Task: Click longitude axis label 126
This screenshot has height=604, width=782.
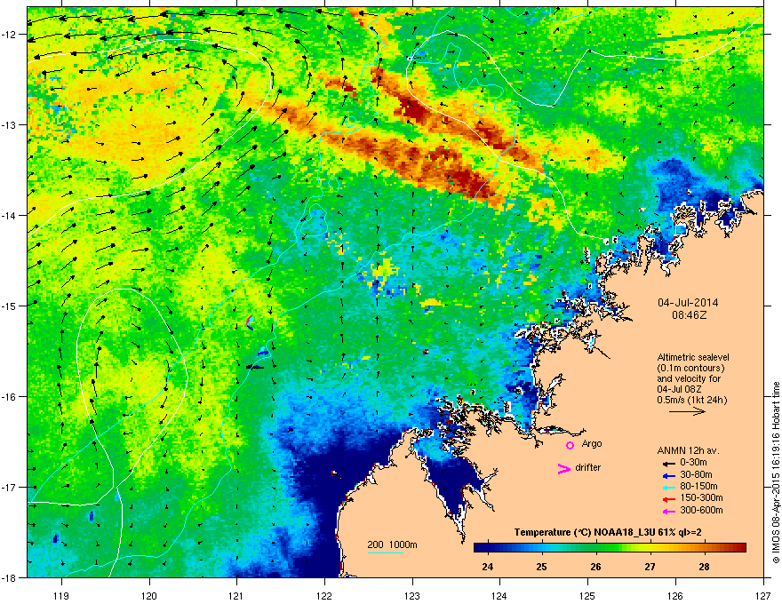Action: click(675, 595)
